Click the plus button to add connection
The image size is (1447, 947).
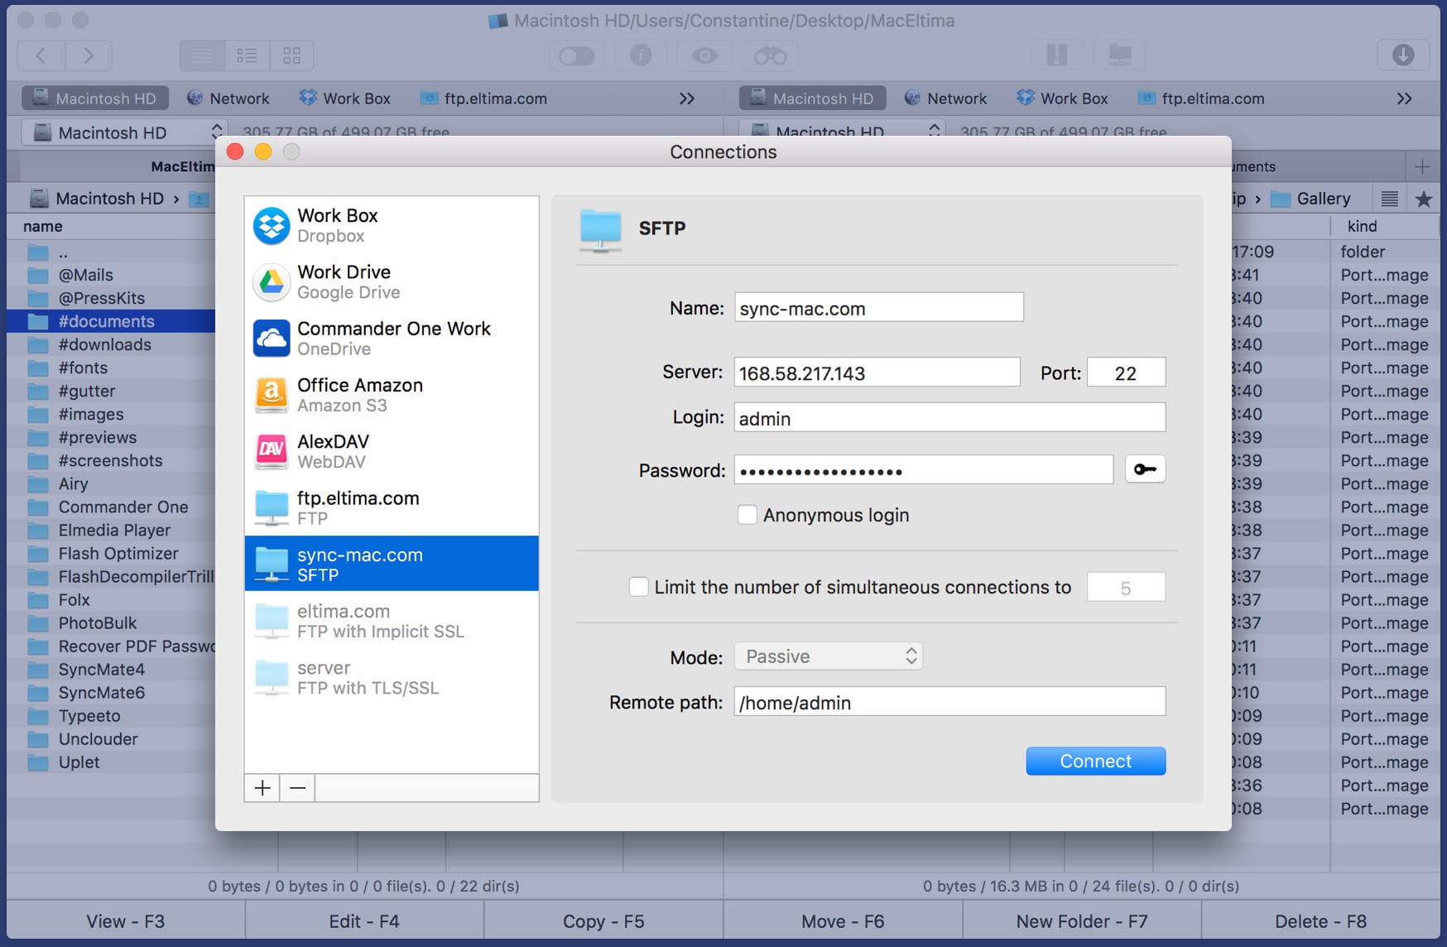[262, 788]
